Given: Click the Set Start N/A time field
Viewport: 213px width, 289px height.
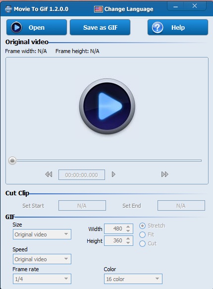Looking at the screenshot, I should pos(82,206).
